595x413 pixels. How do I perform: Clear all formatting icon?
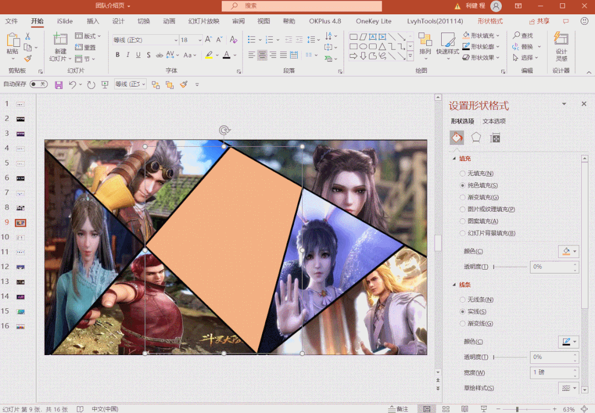pyautogui.click(x=233, y=40)
